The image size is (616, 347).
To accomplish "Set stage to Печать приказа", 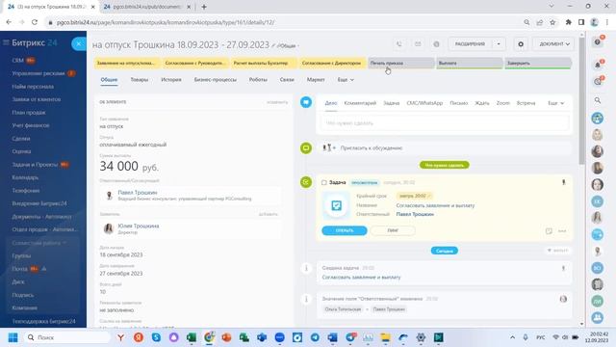I will coord(400,63).
